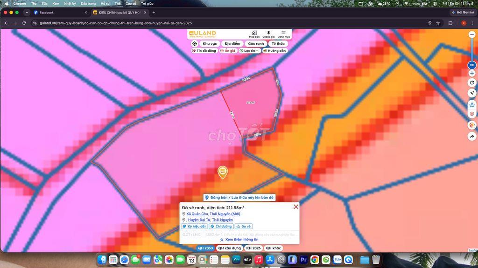Open the Nhật ký menu
Screen dimensions: 478x268
pos(70,4)
